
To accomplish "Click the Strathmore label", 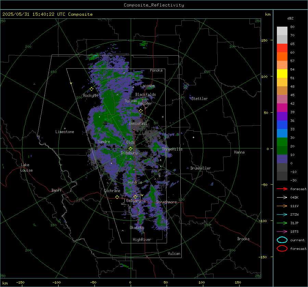I will tap(166, 202).
